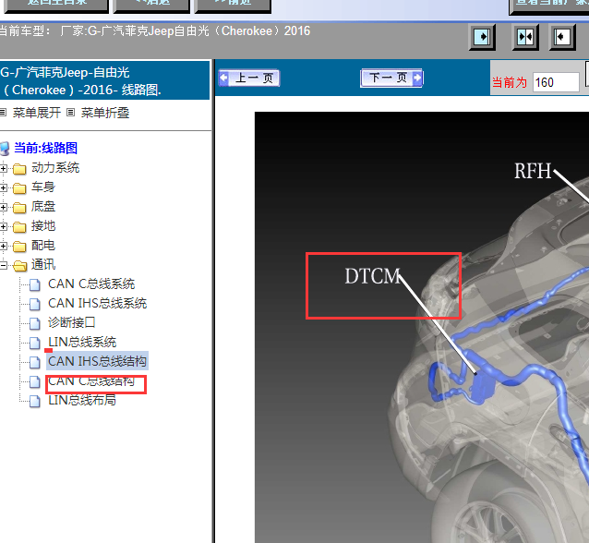Expand the 动力系统 folder plus sign
Viewport: 589px width, 543px height.
(4, 168)
